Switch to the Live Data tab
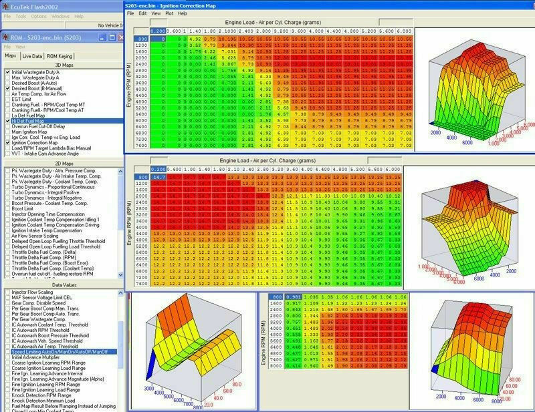Viewport: 535px width, 412px height. pyautogui.click(x=32, y=55)
